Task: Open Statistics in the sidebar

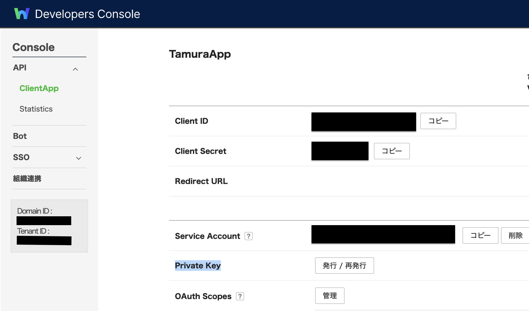Action: [36, 109]
